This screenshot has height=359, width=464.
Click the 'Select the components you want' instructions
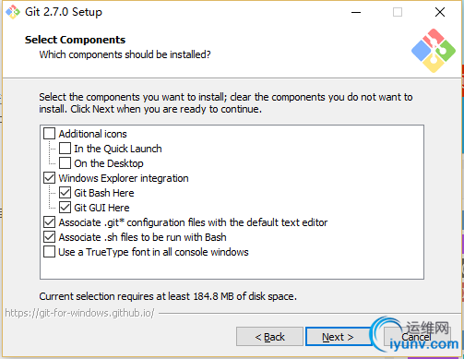pos(226,103)
